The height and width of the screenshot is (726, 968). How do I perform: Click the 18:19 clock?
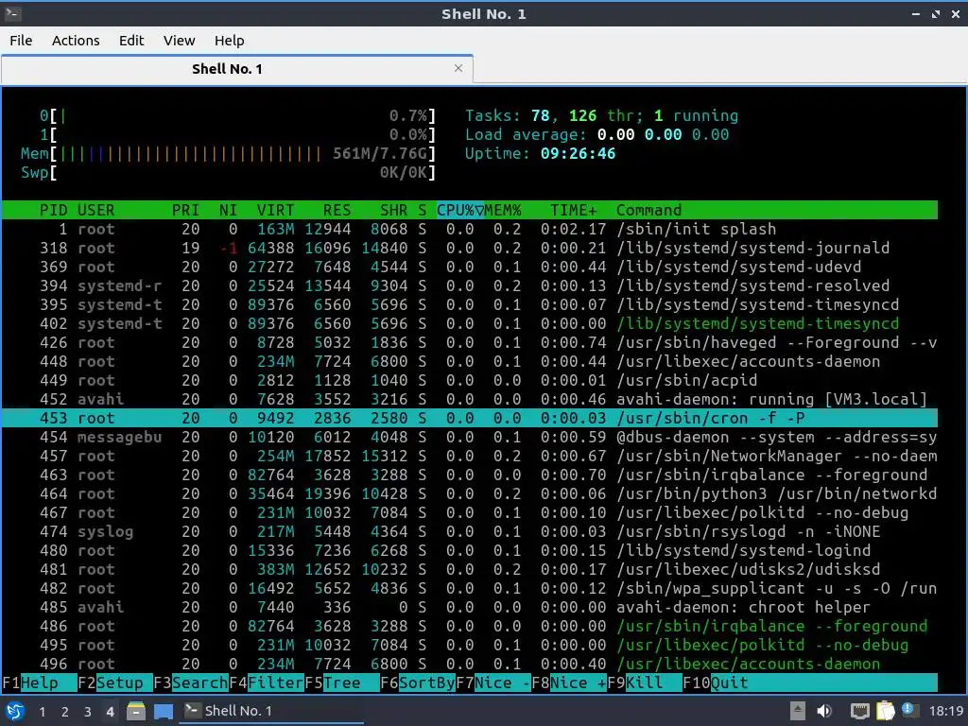[945, 712]
